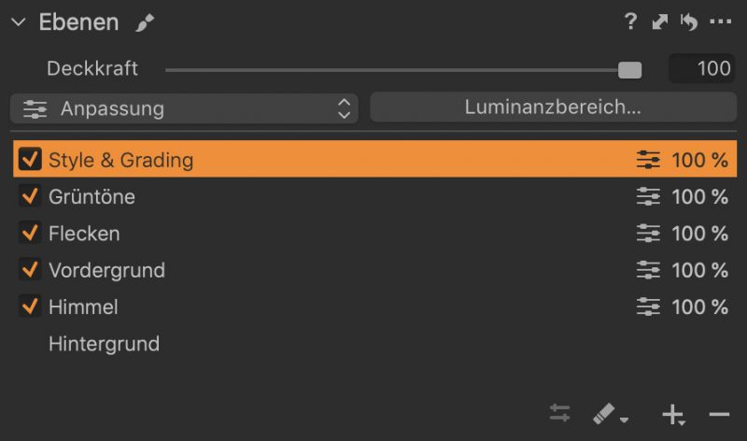Open the help question mark icon

click(630, 21)
